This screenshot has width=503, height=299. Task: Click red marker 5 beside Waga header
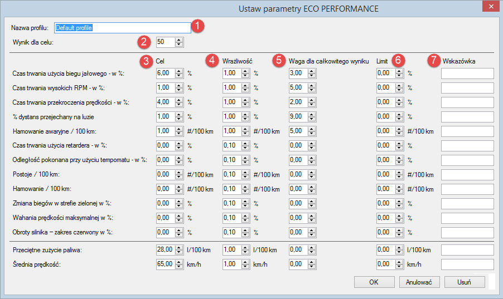pos(278,61)
